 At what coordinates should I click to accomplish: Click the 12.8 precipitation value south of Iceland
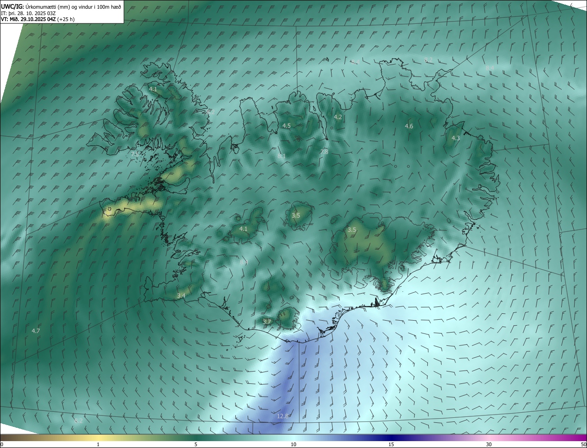pos(283,416)
